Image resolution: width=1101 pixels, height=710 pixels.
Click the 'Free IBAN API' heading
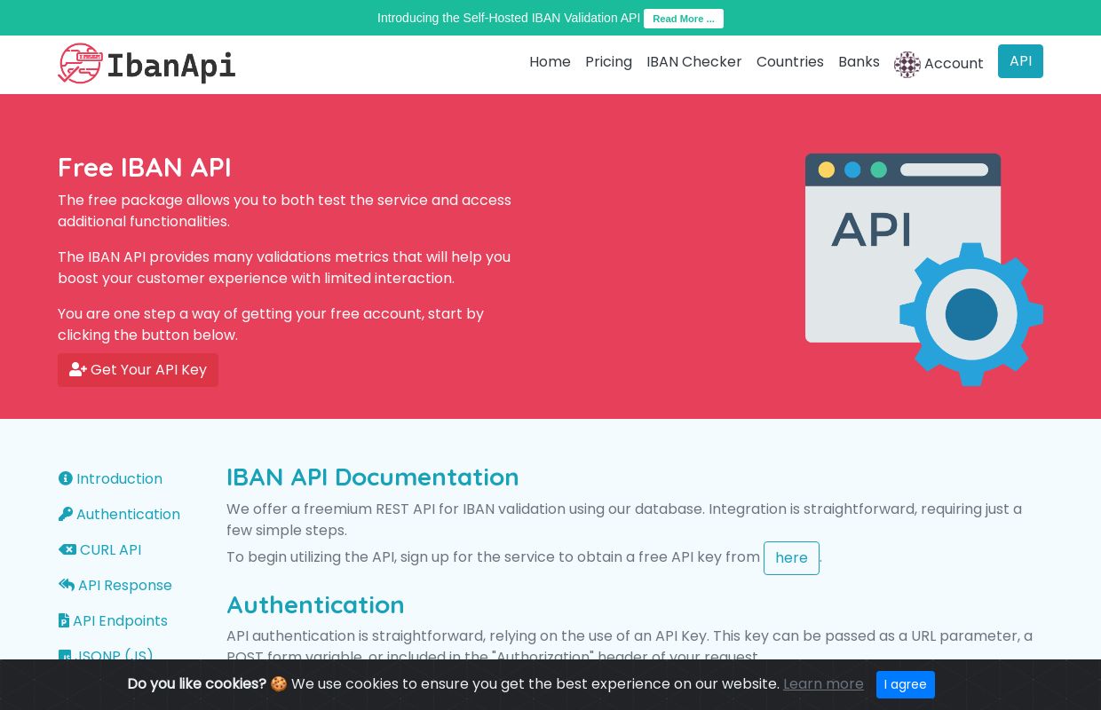pos(145,167)
